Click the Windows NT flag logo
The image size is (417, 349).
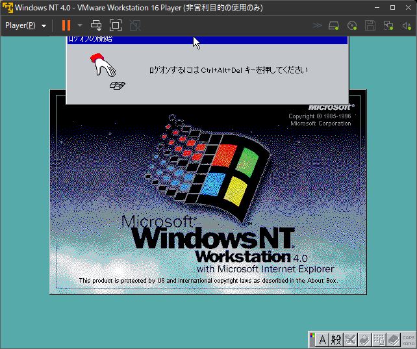coord(208,167)
